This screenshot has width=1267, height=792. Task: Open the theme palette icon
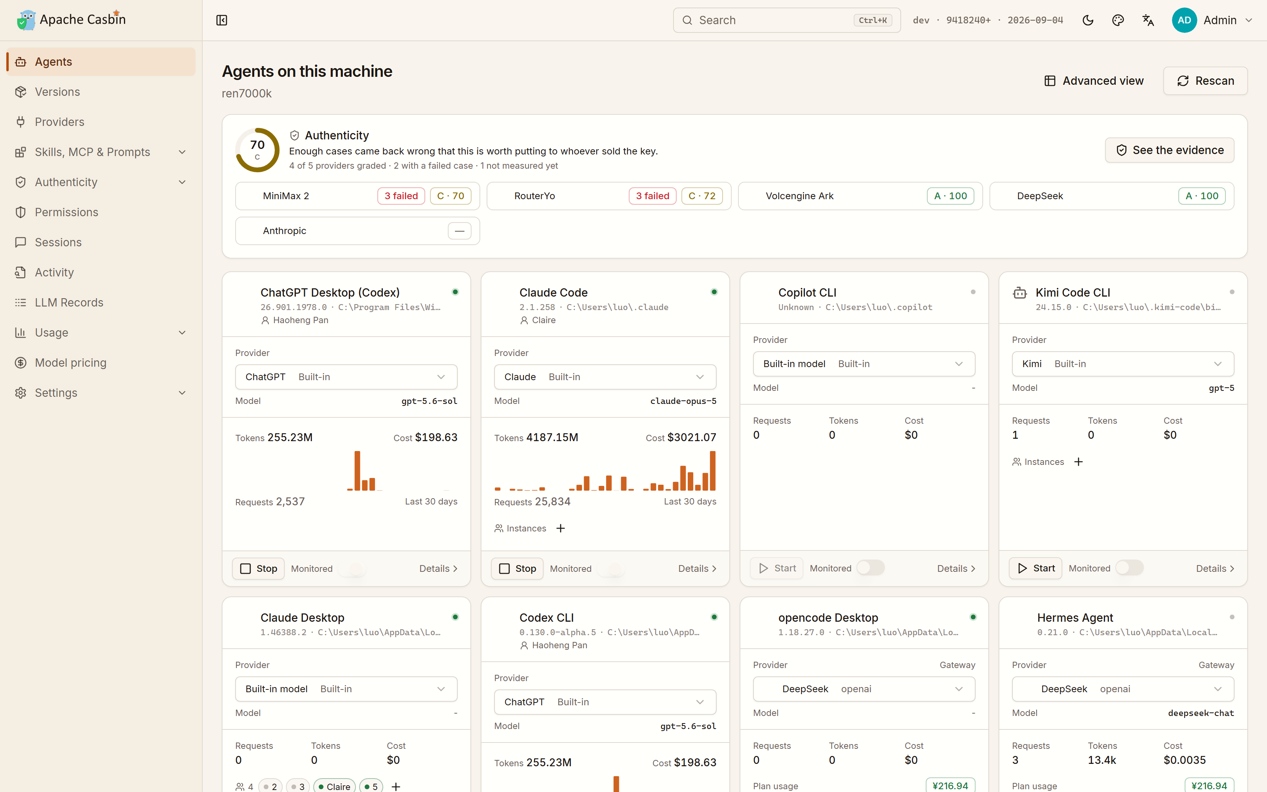click(1118, 20)
